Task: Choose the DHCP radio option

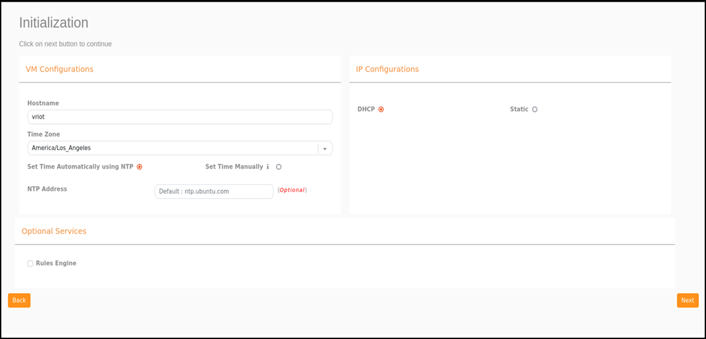Action: (381, 110)
